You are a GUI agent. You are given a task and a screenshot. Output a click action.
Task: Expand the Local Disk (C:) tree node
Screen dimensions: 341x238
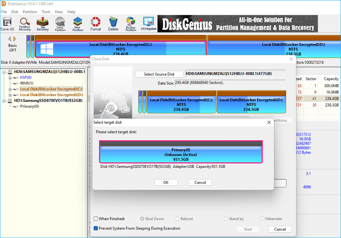[10, 89]
